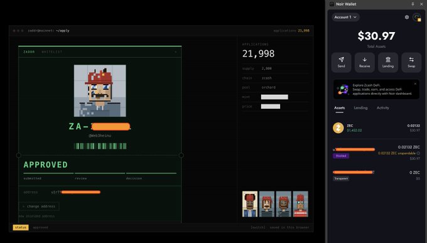Click the decision progress step
This screenshot has height=243, width=427.
tap(134, 178)
